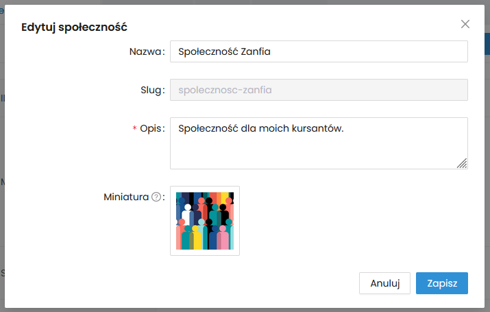Click the Miniatura help question-mark icon
Viewport: 490px width, 312px height.
click(156, 197)
